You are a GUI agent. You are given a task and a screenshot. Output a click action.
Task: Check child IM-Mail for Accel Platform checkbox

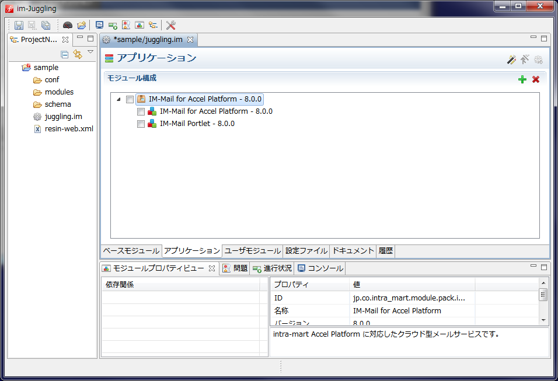coord(141,111)
